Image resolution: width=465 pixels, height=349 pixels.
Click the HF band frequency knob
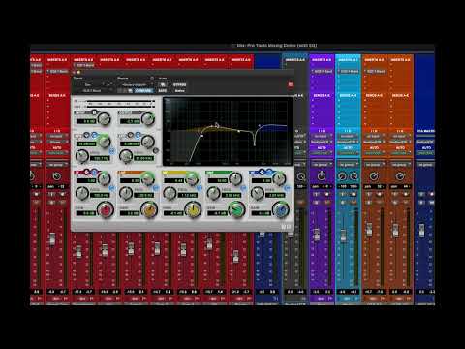(257, 193)
